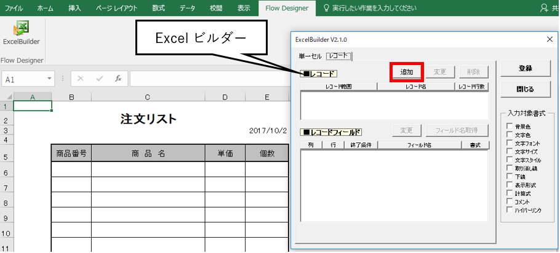
Task: Open the insert function fx icon
Action: click(118, 79)
